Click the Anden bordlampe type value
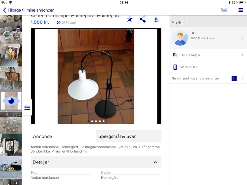The image size is (247, 185). [45, 178]
